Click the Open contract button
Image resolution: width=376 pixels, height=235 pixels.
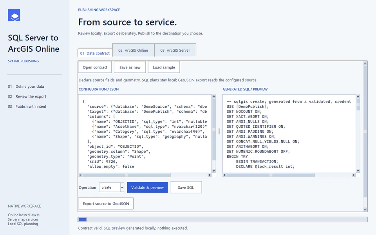point(95,67)
